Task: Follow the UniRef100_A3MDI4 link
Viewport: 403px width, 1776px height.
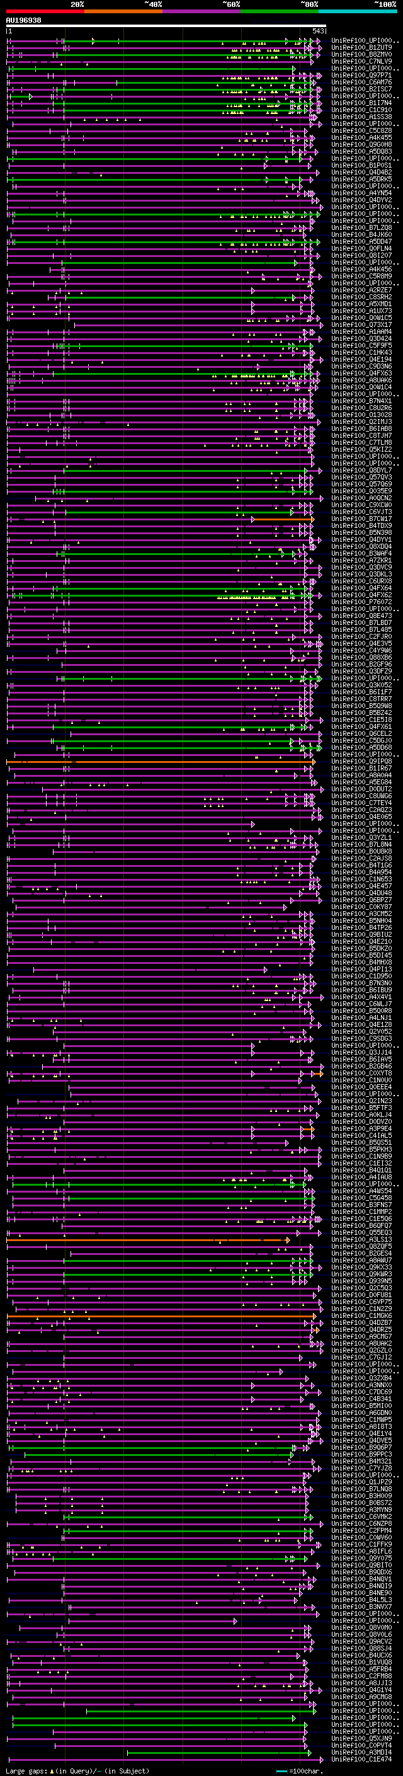Action: pyautogui.click(x=361, y=1752)
